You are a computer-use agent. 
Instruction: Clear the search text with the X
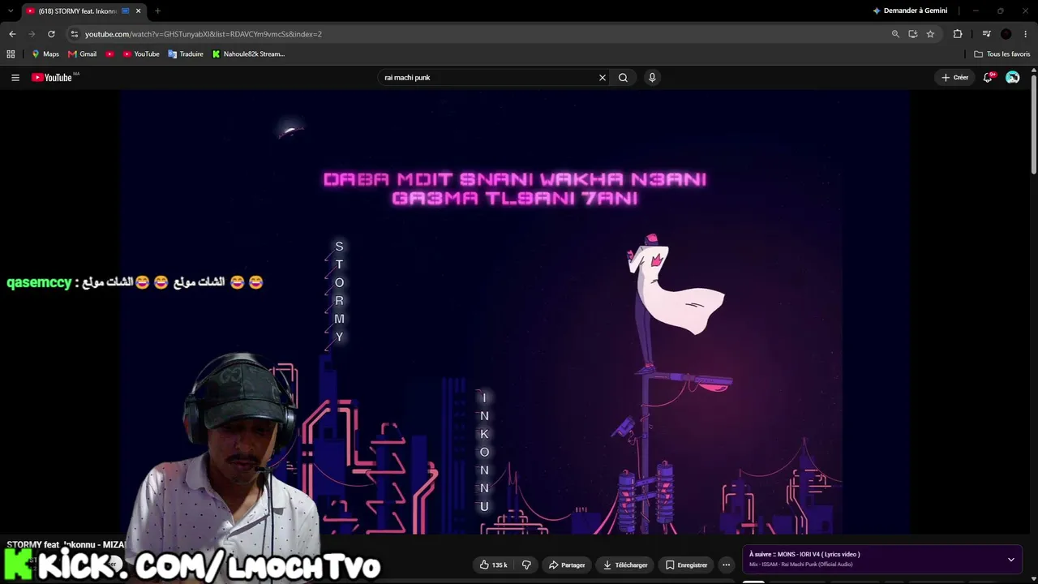coord(603,78)
